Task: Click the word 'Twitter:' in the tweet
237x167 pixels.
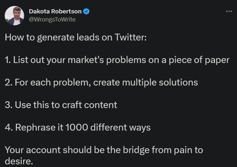Action: pos(131,37)
